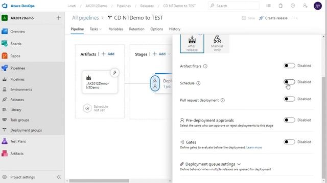Open the Tasks tab dropdown arrow
Viewport: 327px width, 183px height.
[101, 29]
